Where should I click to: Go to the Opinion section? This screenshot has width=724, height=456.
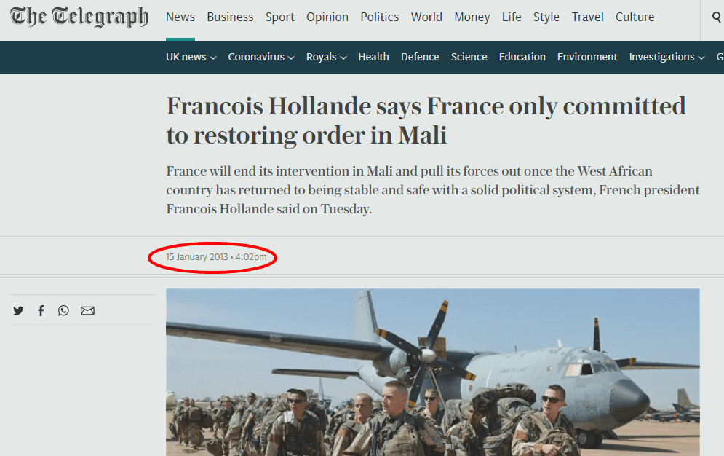click(x=327, y=17)
